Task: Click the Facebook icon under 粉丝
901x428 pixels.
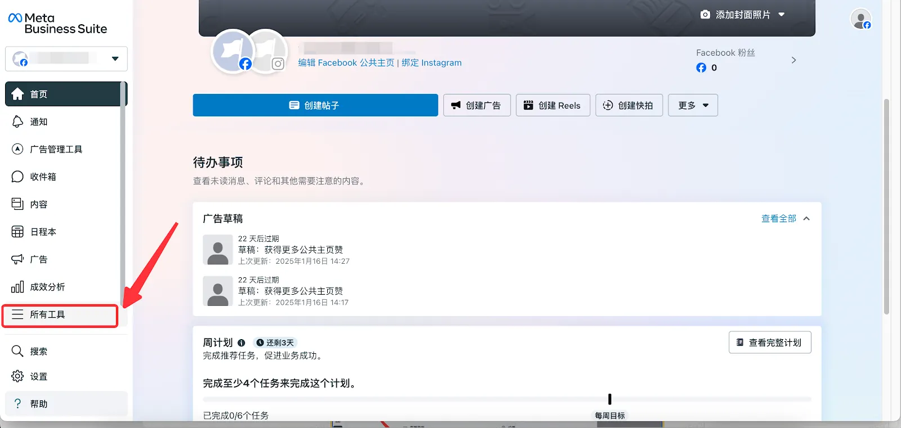Action: [x=701, y=67]
